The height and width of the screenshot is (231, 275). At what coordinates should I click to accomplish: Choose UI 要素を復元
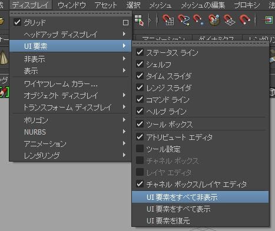(200, 220)
